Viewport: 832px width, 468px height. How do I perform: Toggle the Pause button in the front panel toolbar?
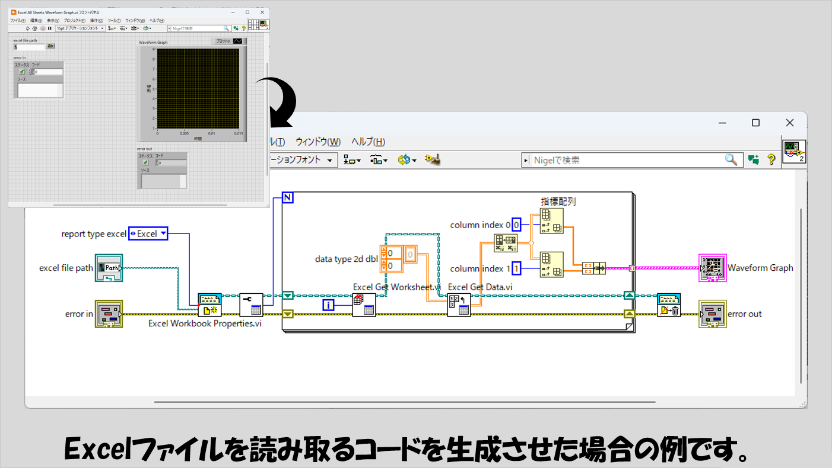[x=50, y=28]
